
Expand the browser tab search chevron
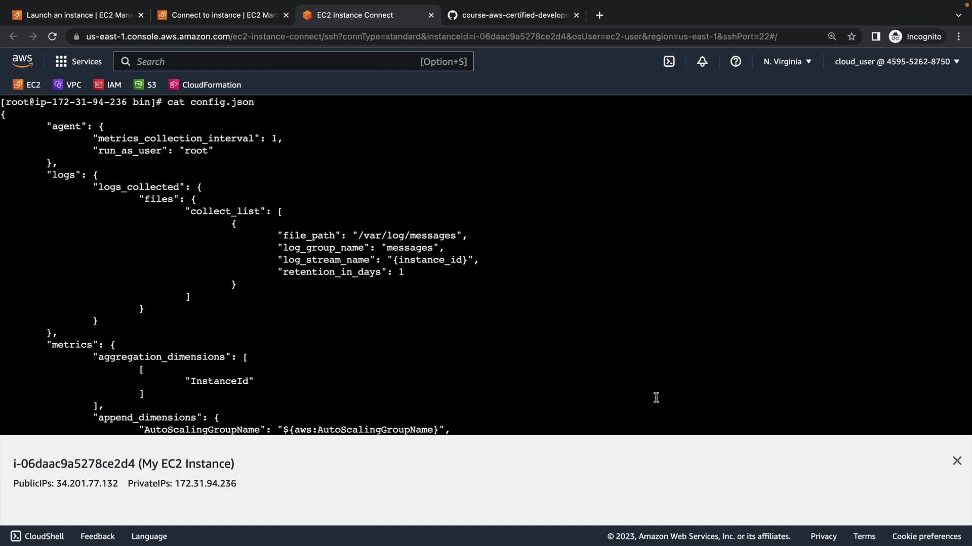958,15
